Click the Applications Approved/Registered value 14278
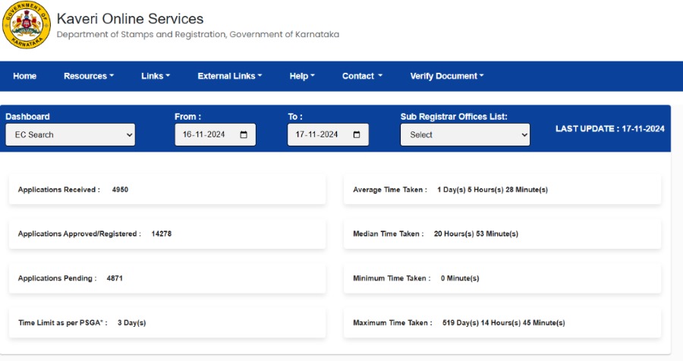This screenshot has width=683, height=361. coord(162,234)
